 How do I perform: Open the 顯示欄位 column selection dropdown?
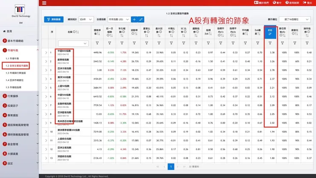(x=295, y=19)
